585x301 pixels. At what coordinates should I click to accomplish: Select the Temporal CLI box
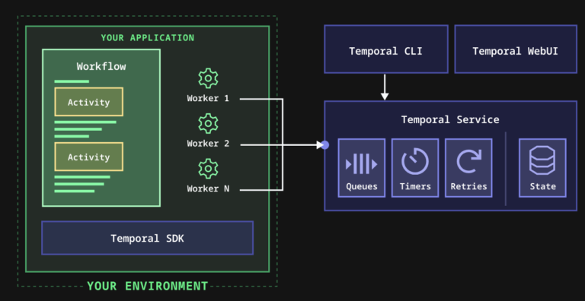(x=386, y=49)
